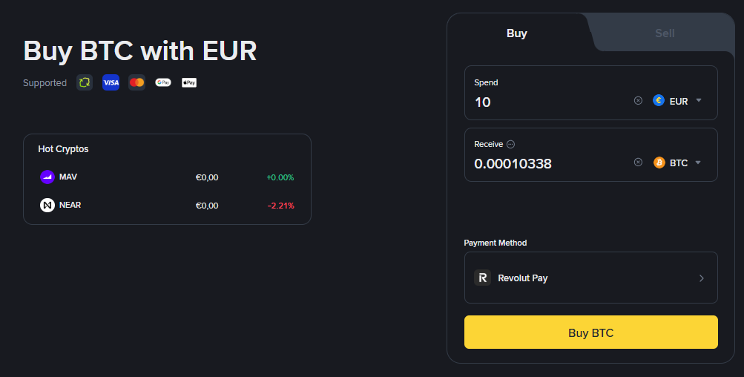Click the green circular arrows supported icon

(x=85, y=82)
